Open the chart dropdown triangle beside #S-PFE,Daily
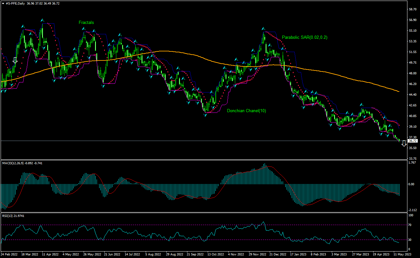 tap(3, 3)
